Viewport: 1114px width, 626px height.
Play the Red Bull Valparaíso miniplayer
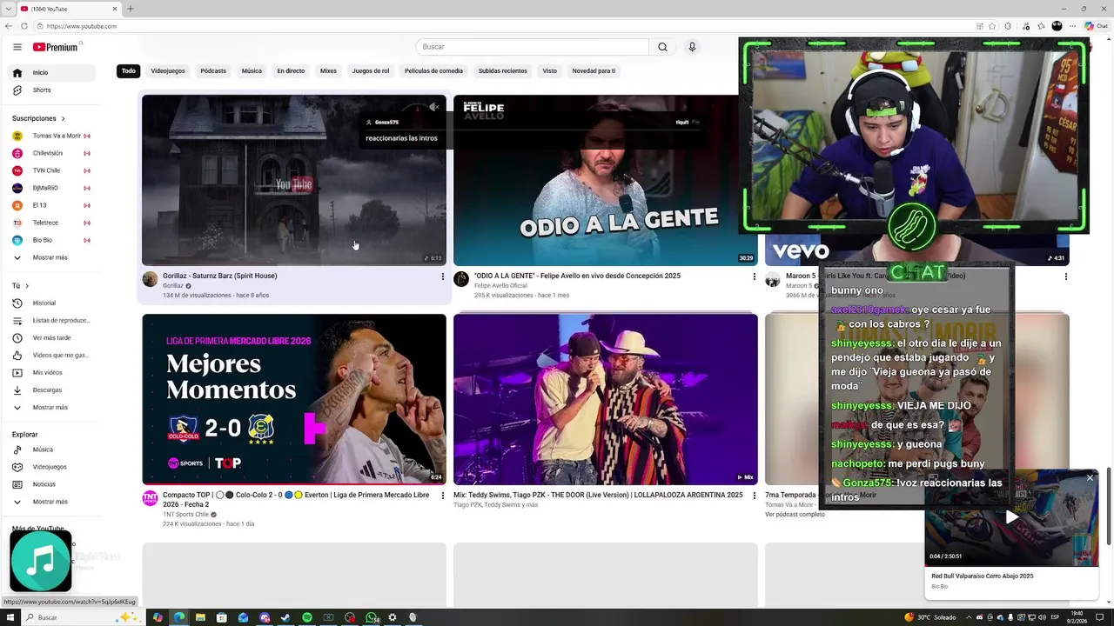tap(1011, 517)
